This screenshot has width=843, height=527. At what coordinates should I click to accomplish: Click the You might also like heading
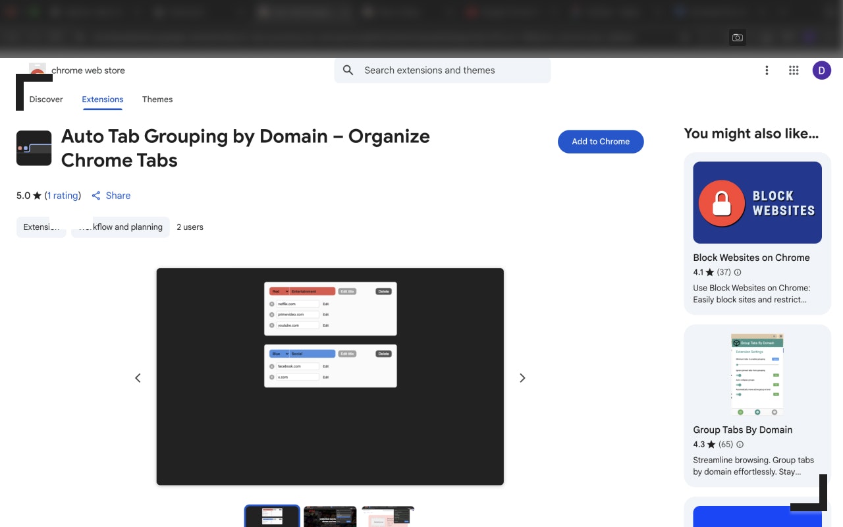[x=751, y=134]
